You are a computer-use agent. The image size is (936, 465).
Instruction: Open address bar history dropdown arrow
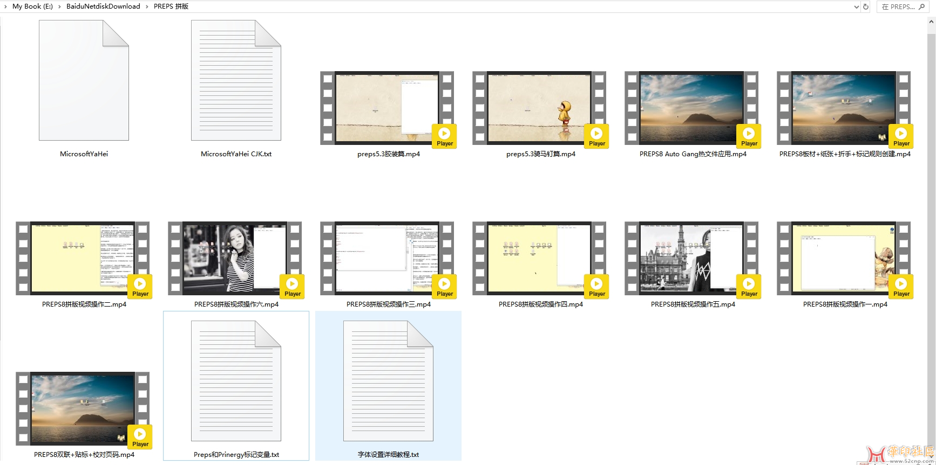(856, 7)
